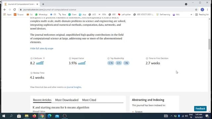This screenshot has height=119, width=212.
Task: Click the page vertical scrollbar thumb
Action: (x=209, y=44)
